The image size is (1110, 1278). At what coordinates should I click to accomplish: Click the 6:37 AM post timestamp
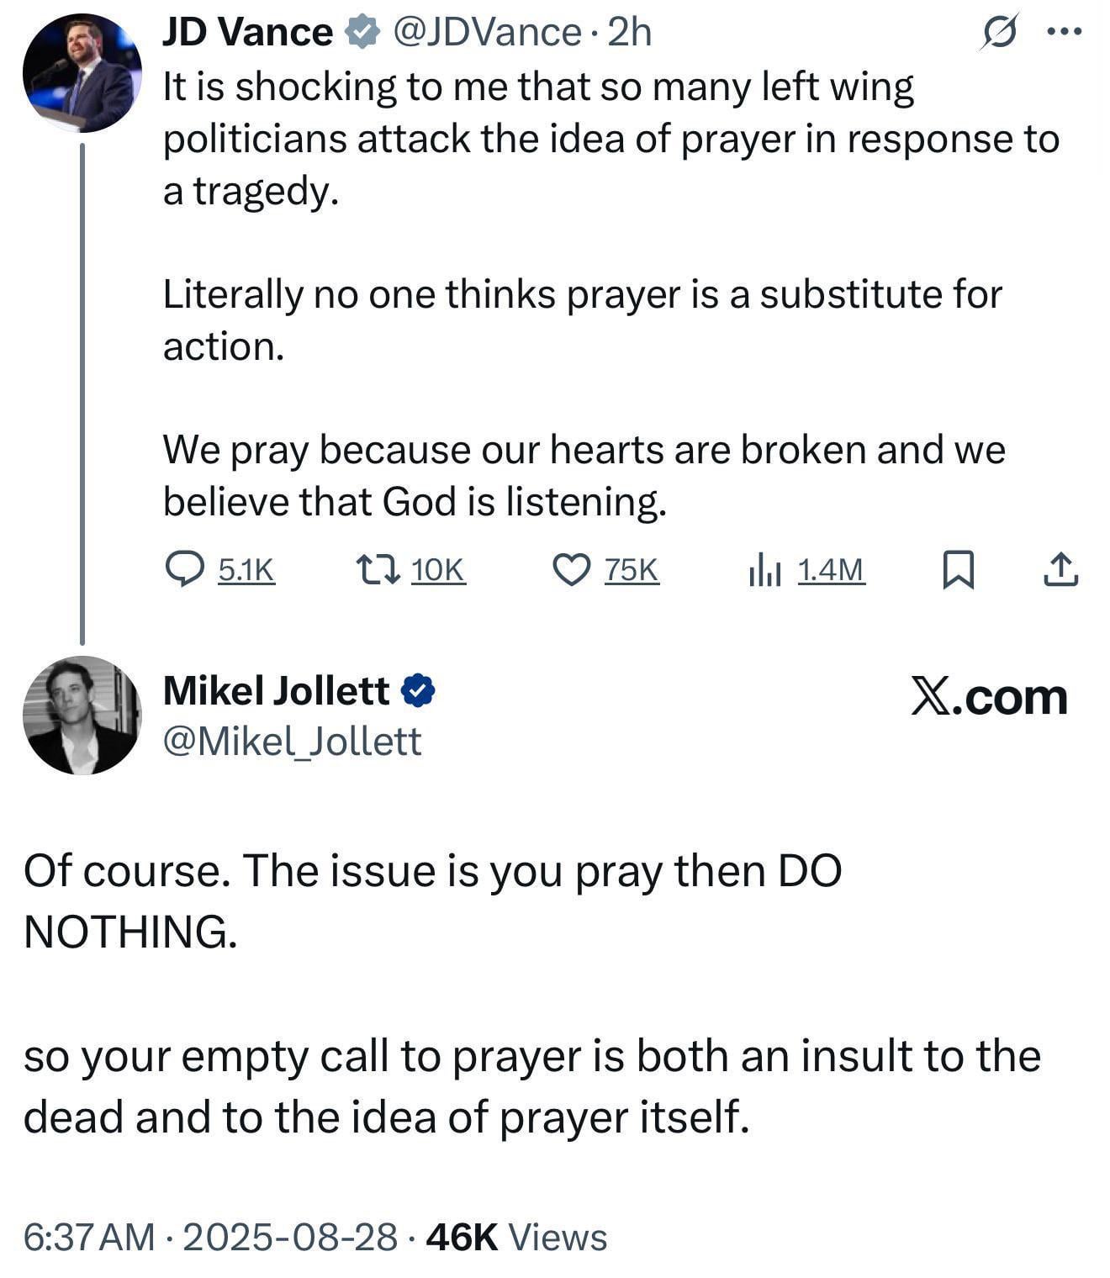pos(89,1237)
